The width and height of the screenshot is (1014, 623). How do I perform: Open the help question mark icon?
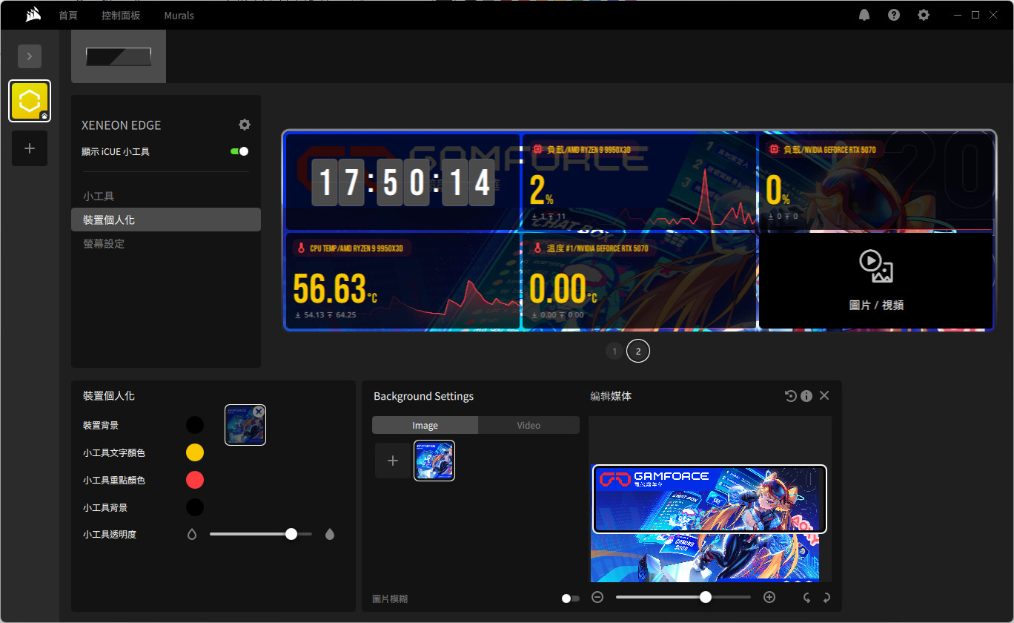pos(894,15)
